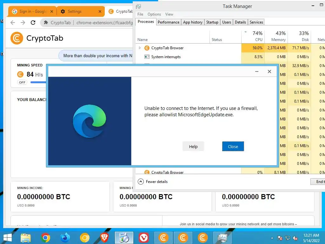Screen dimensions: 325x244
Task: Expand the CryptoTab Browser process group
Action: 140,48
